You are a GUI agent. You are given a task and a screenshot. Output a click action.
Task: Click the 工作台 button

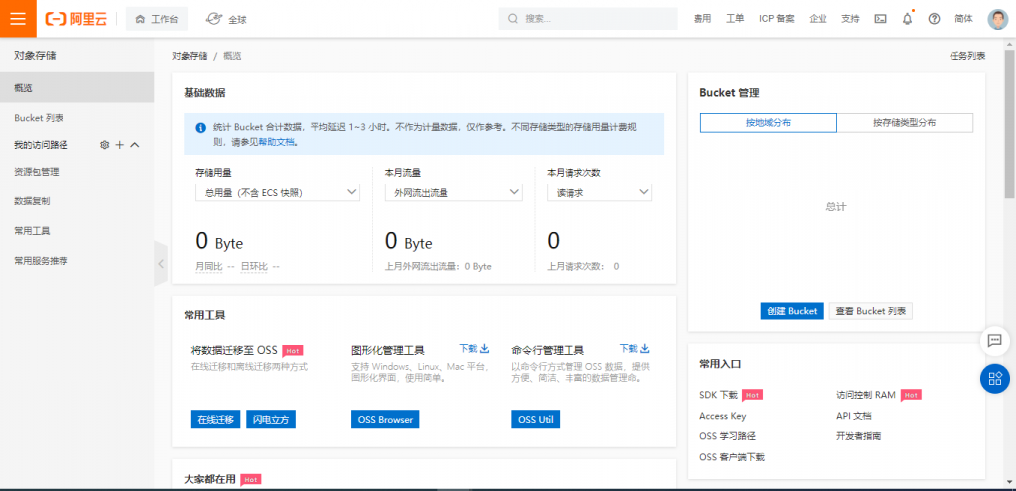click(157, 19)
